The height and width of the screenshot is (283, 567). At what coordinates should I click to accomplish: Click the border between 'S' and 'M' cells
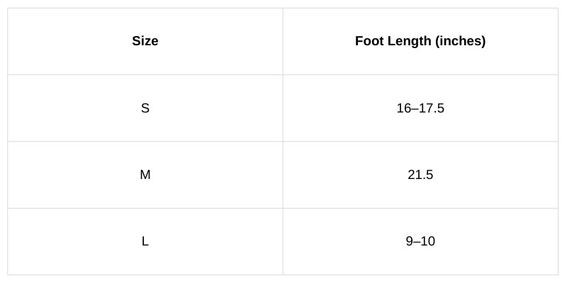pos(145,141)
